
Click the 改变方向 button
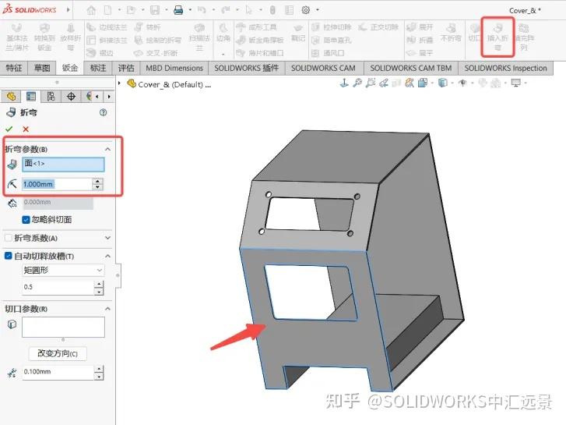(x=58, y=353)
